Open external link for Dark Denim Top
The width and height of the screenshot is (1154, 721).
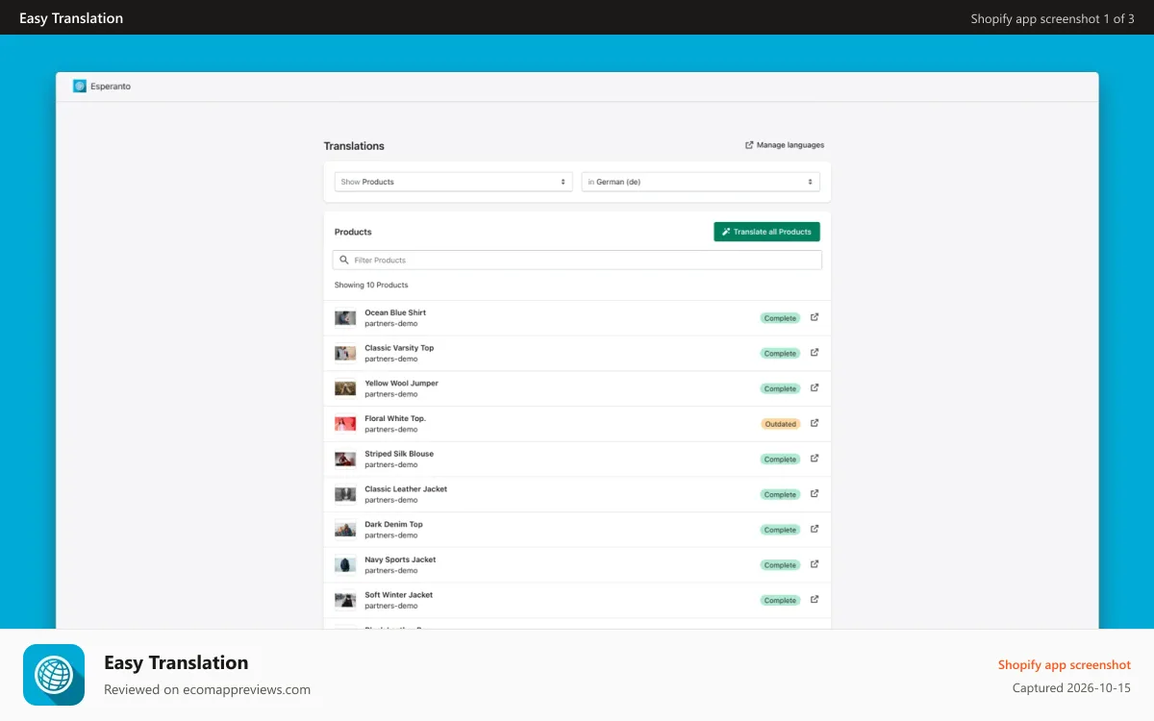815,529
